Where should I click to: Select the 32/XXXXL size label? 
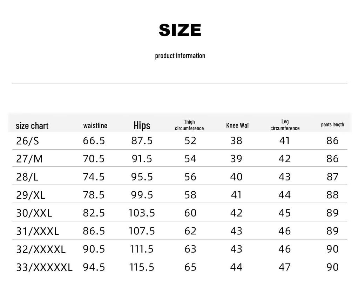click(41, 249)
